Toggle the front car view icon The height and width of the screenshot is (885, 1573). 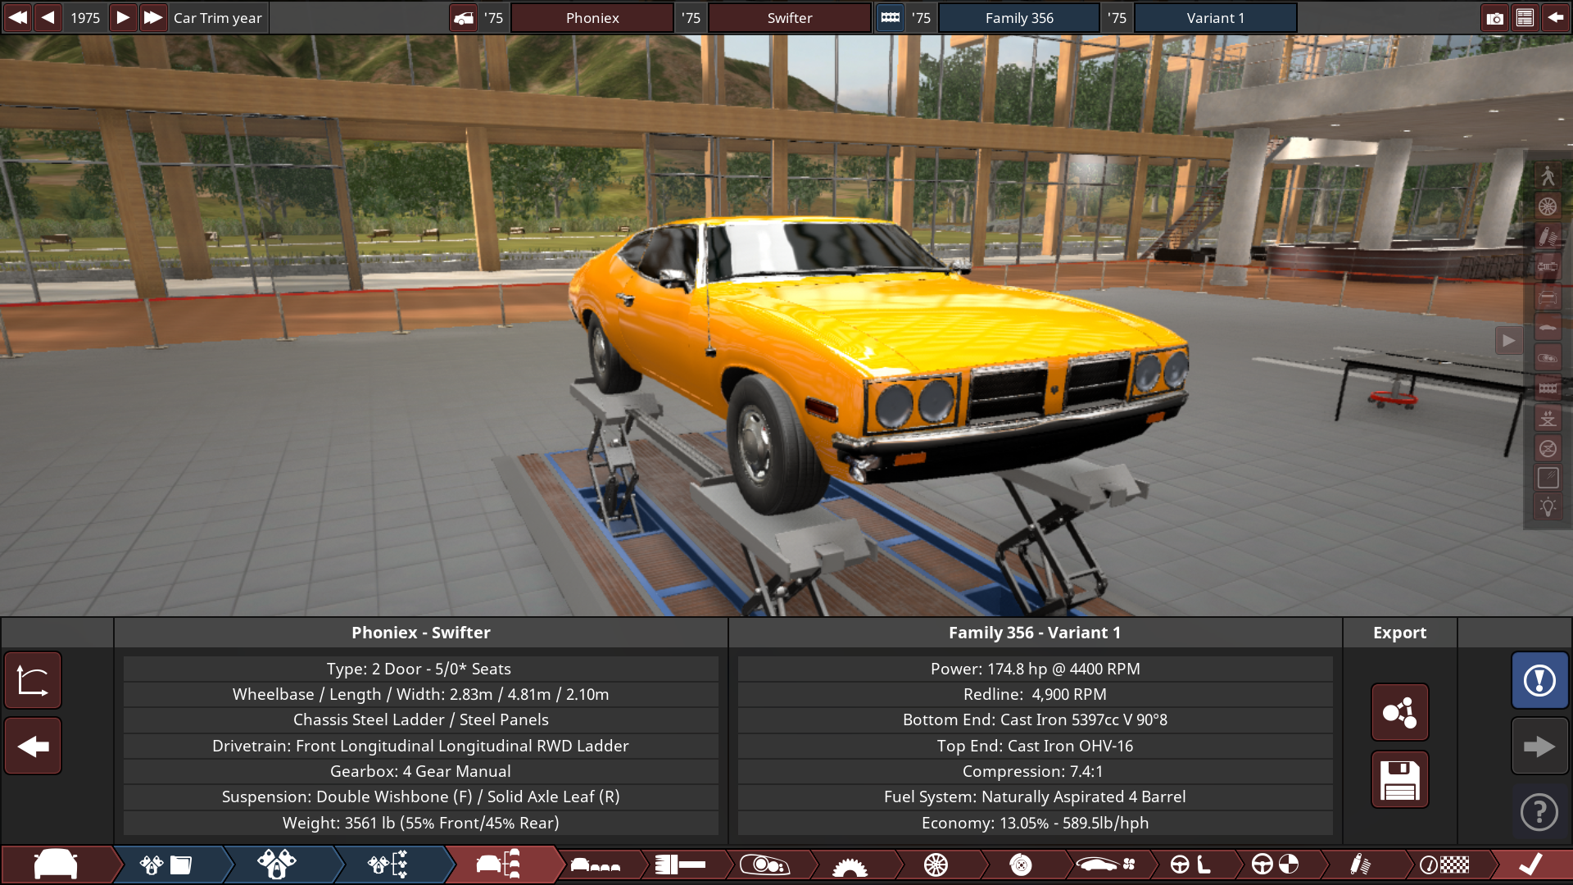click(x=1548, y=297)
